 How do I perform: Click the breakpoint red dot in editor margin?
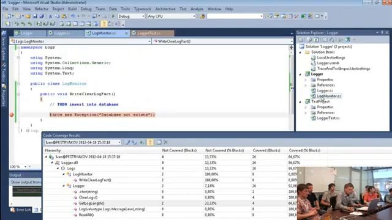(12, 115)
